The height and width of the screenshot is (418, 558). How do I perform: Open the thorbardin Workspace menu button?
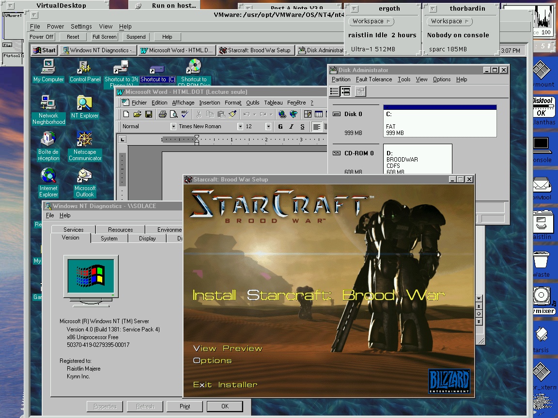point(449,21)
